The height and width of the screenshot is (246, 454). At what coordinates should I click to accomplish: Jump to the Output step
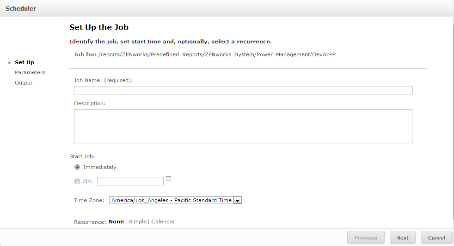(x=24, y=83)
